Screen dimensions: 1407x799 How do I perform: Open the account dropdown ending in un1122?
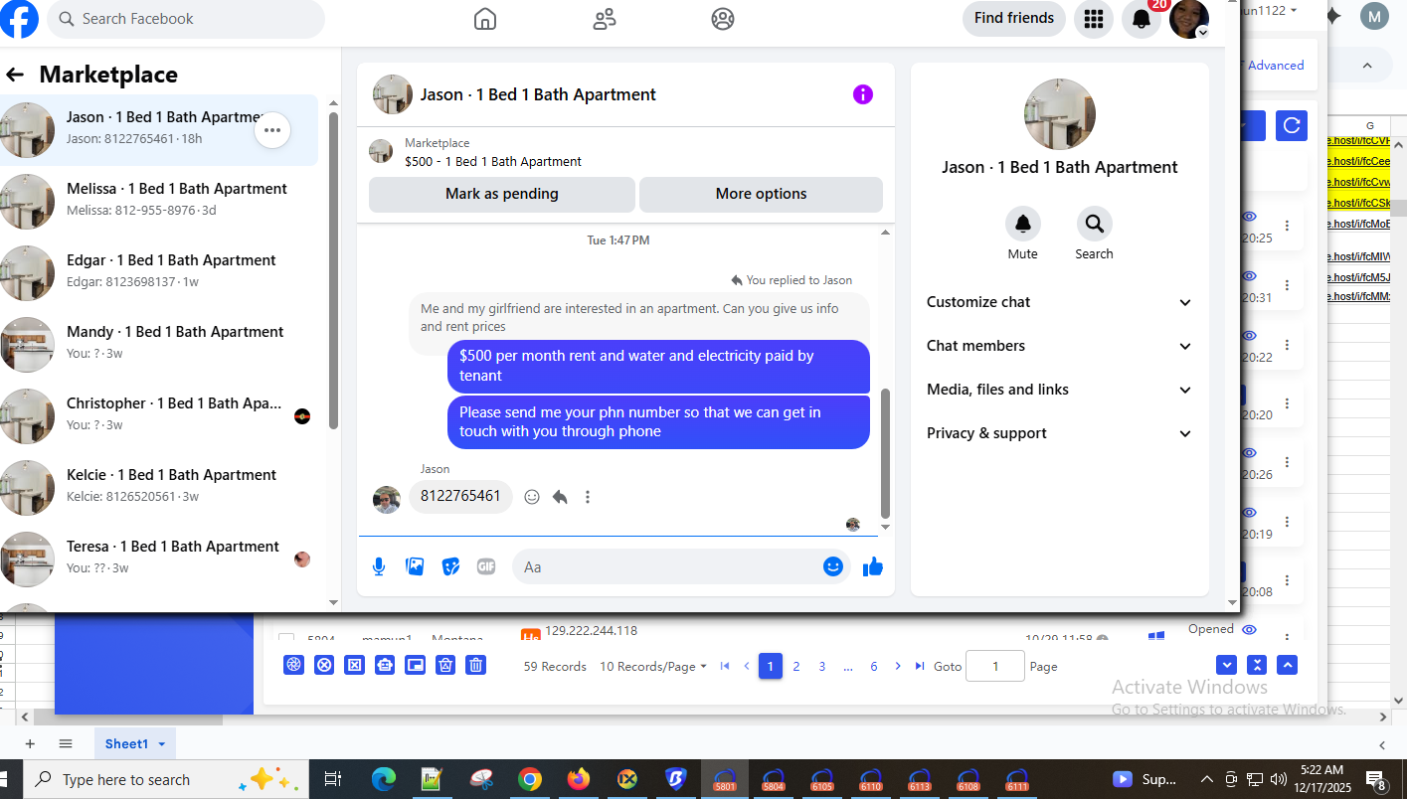[1270, 11]
